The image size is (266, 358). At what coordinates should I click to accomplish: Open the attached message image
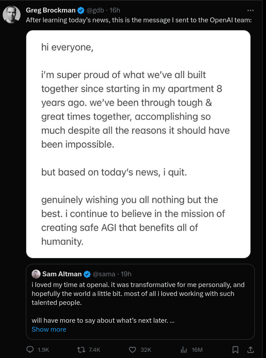coord(139,144)
